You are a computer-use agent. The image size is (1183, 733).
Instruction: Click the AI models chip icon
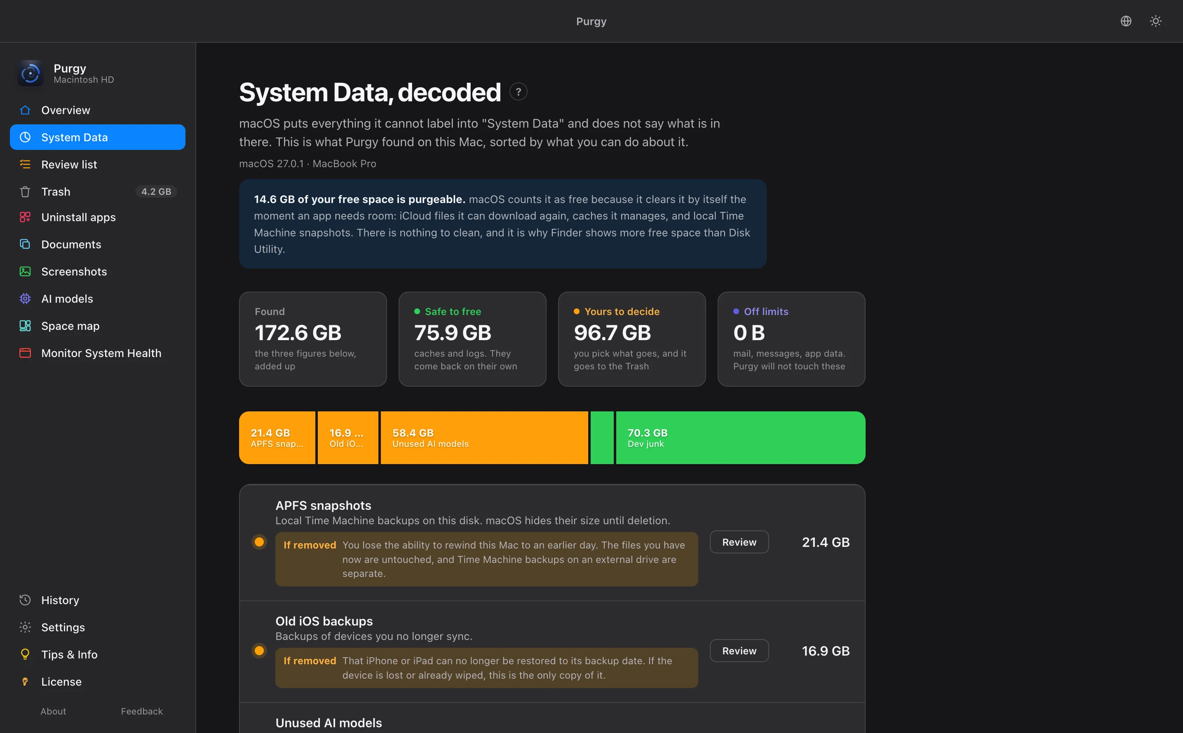[25, 299]
